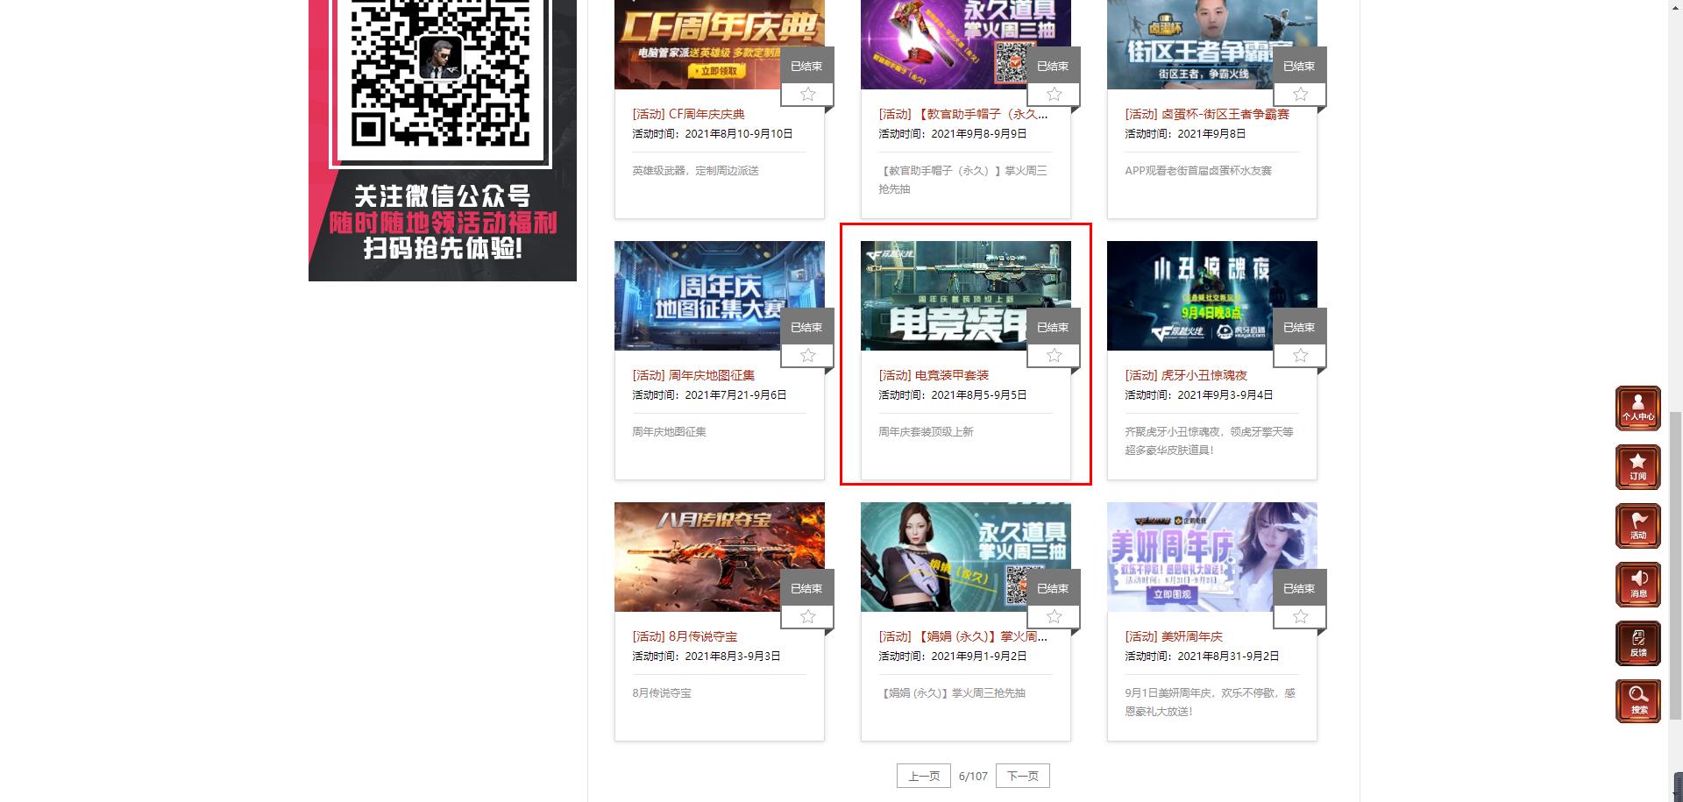Click text 活动时间：2021年9月1-9月2日
This screenshot has height=802, width=1683.
point(953,657)
